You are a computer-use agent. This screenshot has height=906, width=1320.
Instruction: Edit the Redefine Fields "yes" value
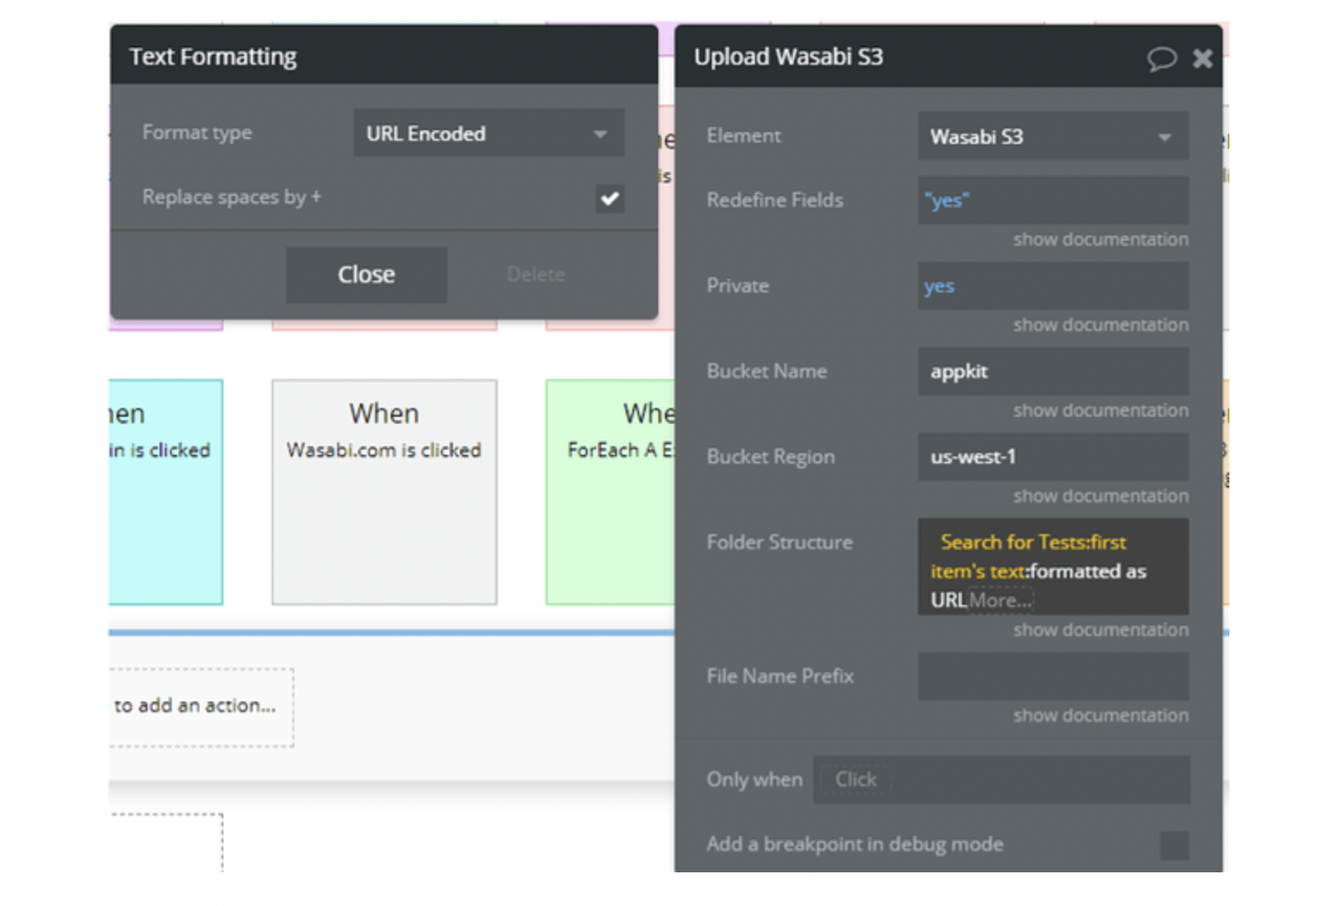tap(1053, 200)
